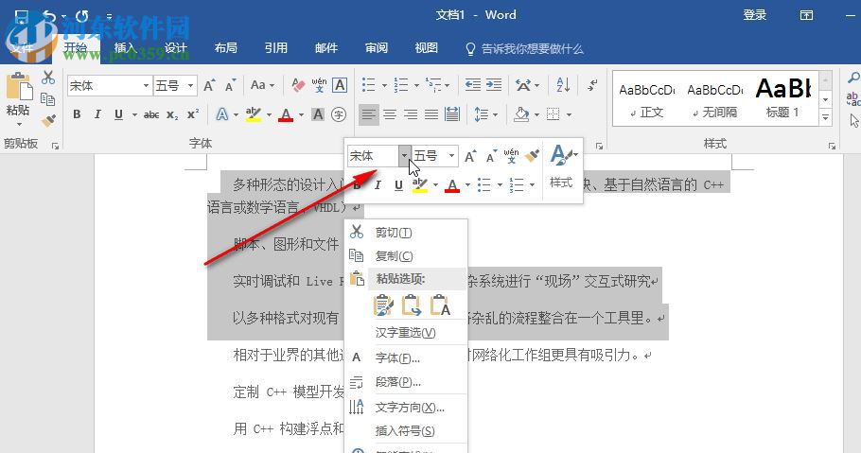The width and height of the screenshot is (861, 453).
Task: Toggle Subscript x₂ in ribbon
Action: click(172, 114)
